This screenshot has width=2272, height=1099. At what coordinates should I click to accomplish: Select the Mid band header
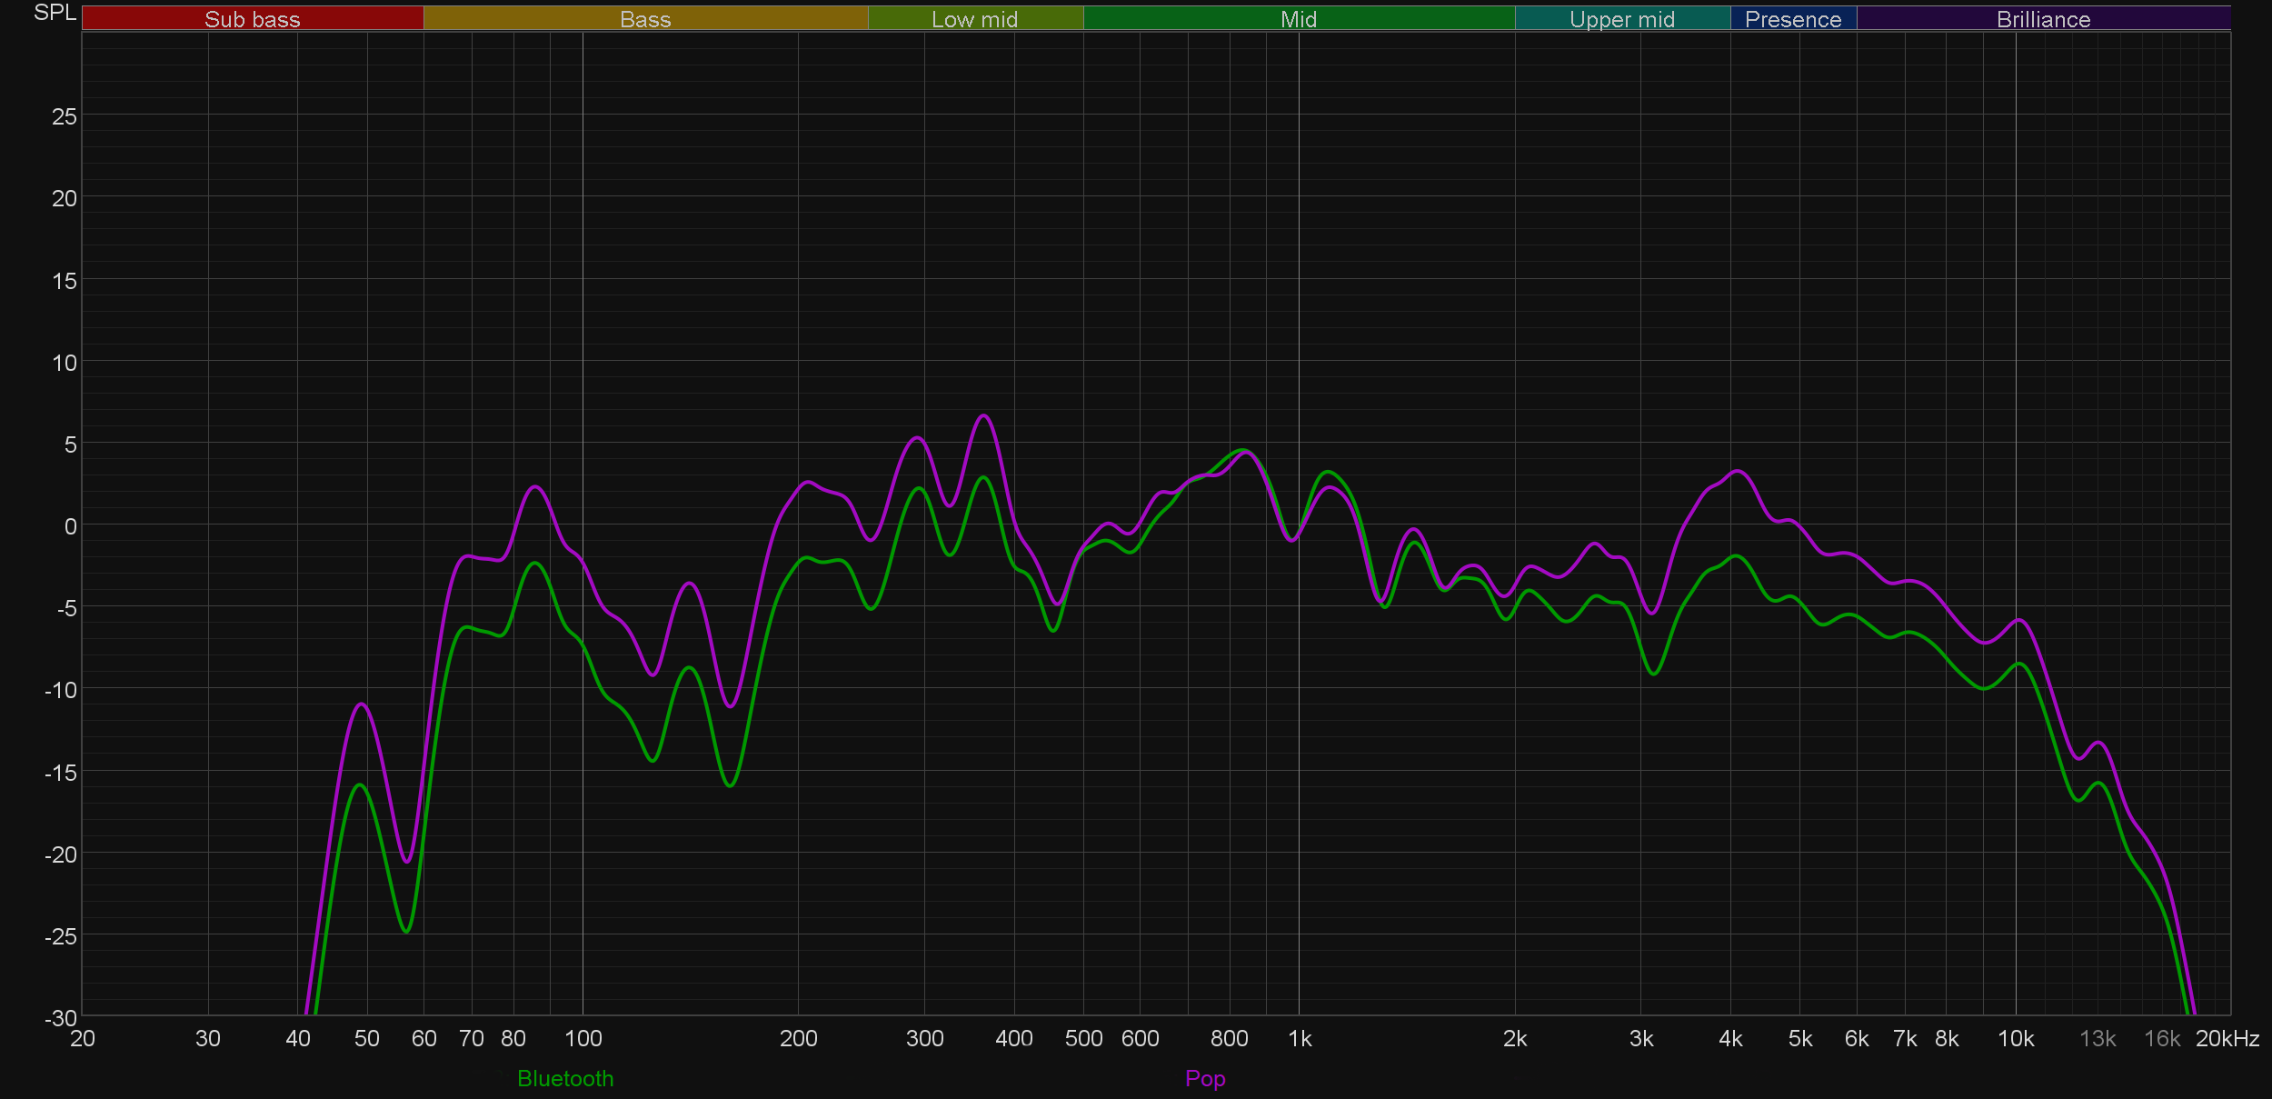click(x=1298, y=19)
